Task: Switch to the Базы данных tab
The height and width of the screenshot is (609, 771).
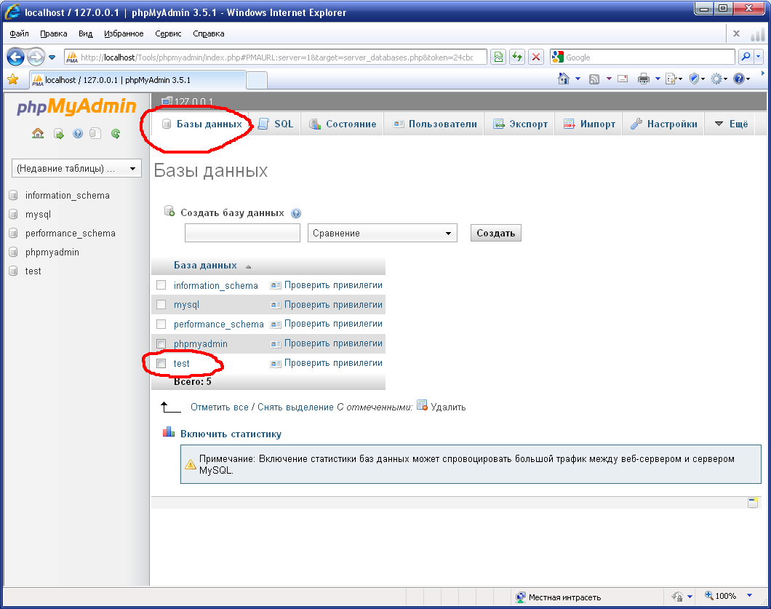Action: pyautogui.click(x=203, y=124)
